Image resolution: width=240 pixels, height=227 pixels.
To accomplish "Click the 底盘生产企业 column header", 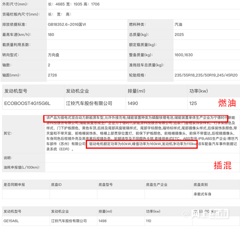I will pos(157,185).
